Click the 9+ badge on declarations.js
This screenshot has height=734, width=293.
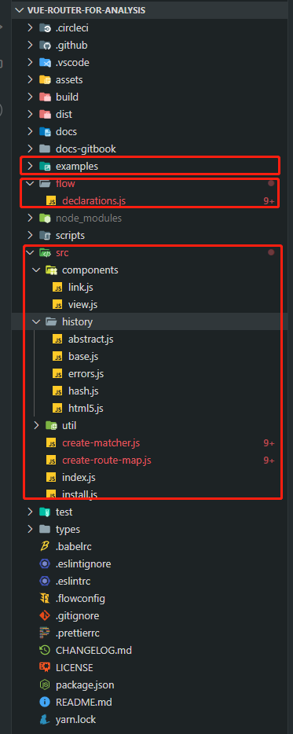point(269,201)
